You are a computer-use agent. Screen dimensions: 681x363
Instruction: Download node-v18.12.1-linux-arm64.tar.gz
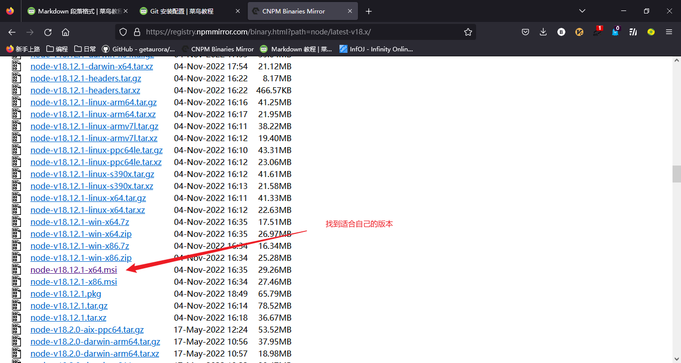point(94,102)
